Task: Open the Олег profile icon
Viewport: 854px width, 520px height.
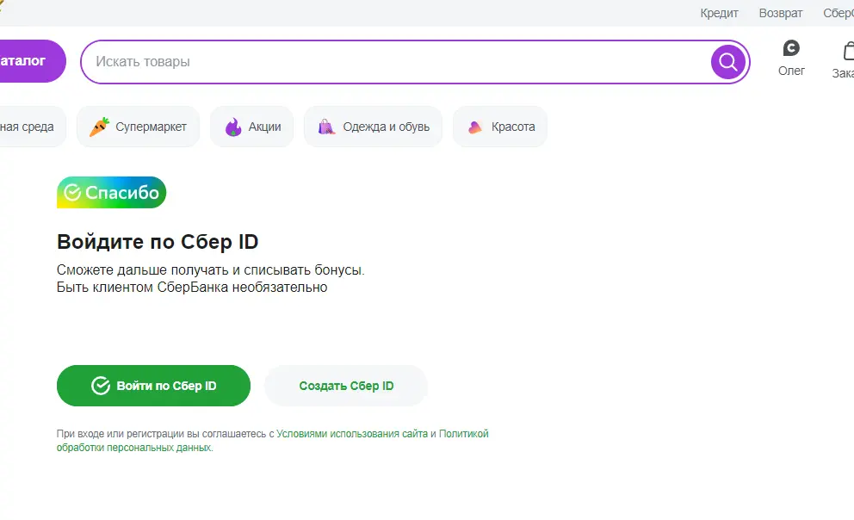Action: click(x=791, y=48)
